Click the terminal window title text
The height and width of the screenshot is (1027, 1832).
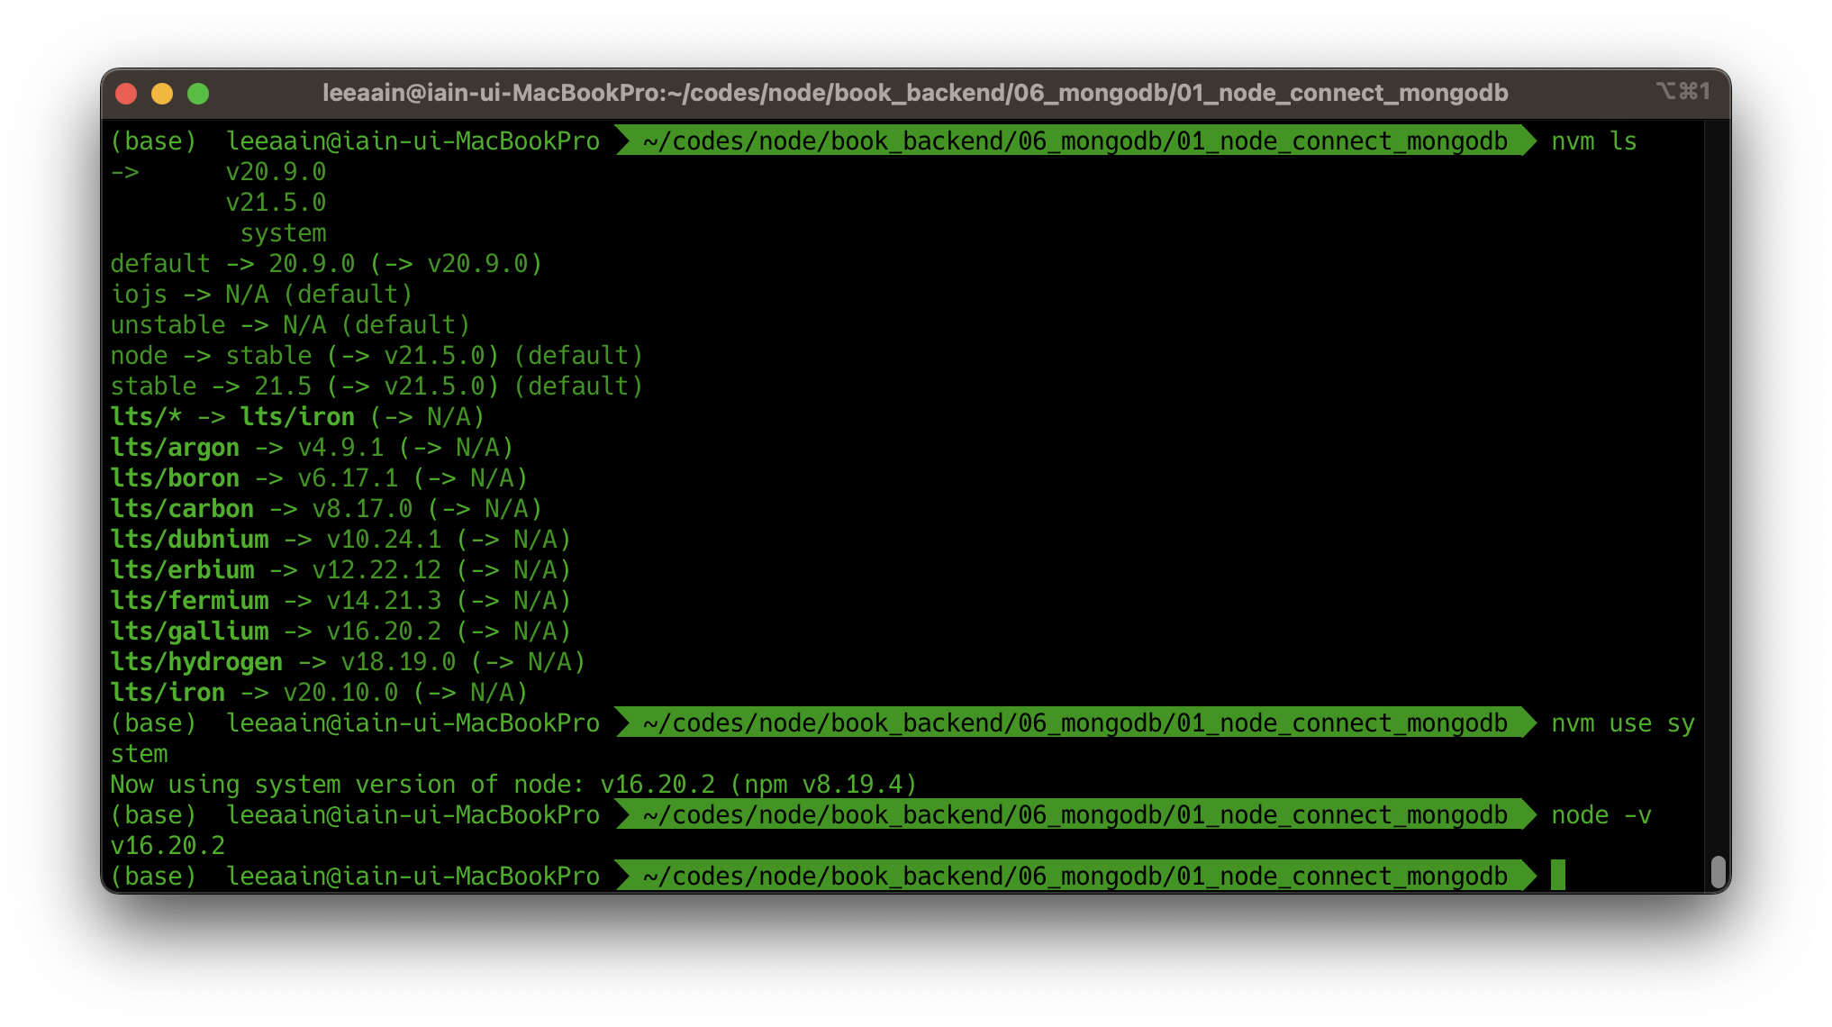914,93
